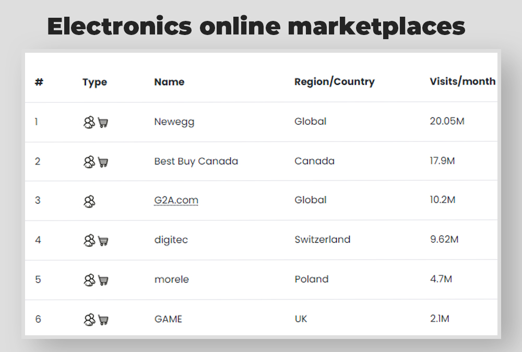522x352 pixels.
Task: Click the # column header
Action: point(39,82)
